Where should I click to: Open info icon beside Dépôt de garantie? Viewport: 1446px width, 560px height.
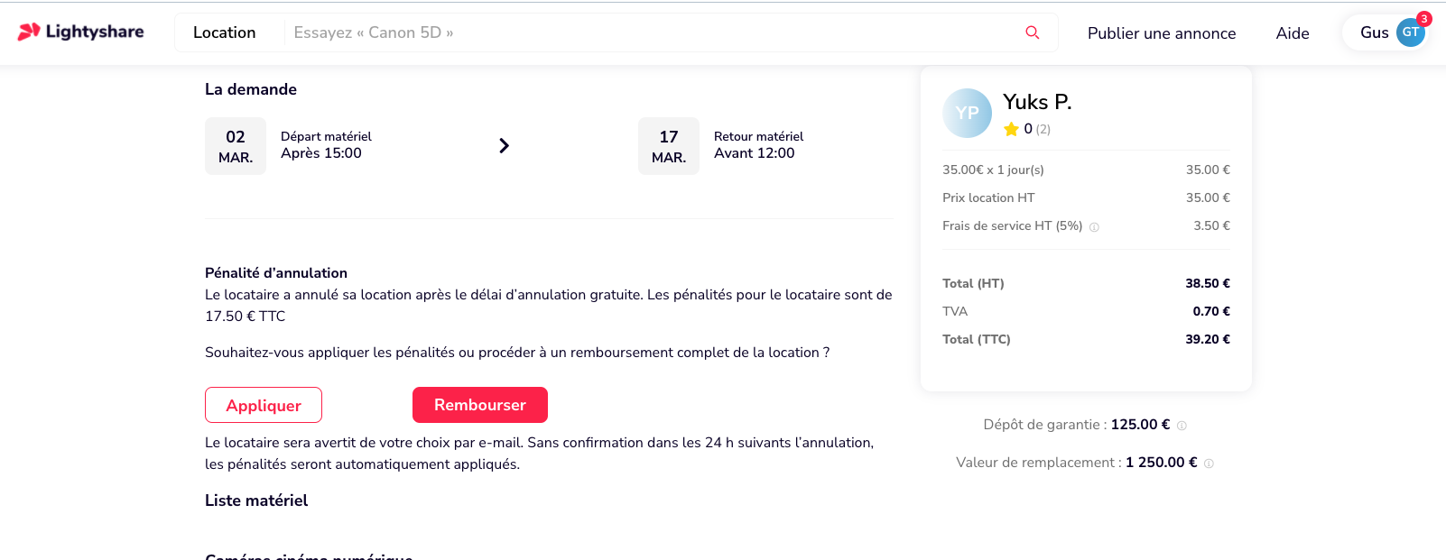(1182, 426)
